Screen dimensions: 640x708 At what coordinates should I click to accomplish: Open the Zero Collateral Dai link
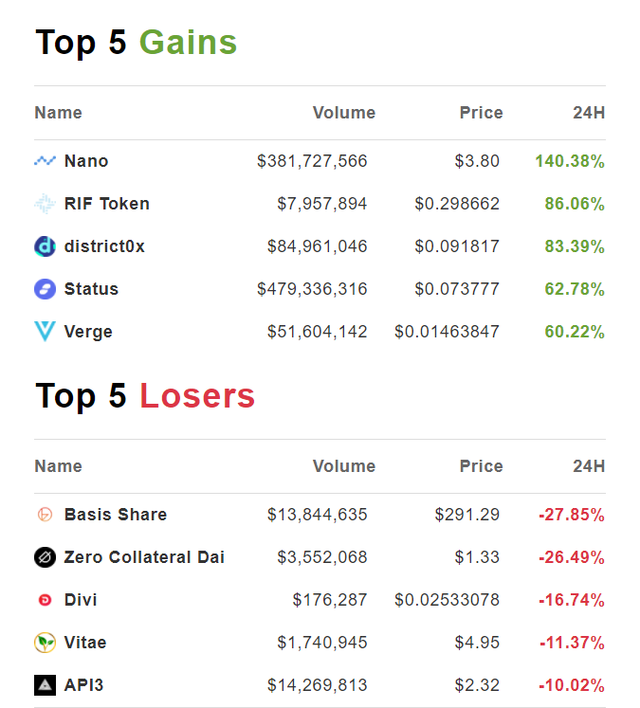coord(144,557)
